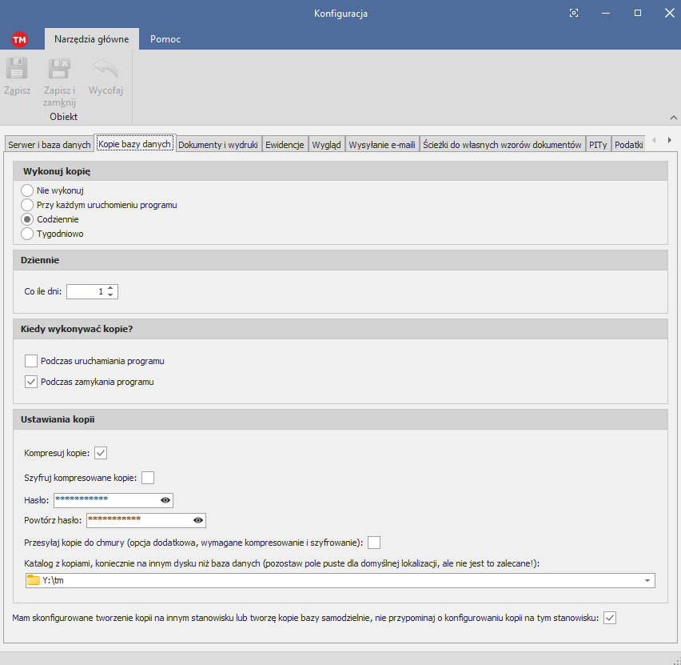Screen dimensions: 681x665
Task: Show Powtórz hasło text via eye icon
Action: click(197, 521)
